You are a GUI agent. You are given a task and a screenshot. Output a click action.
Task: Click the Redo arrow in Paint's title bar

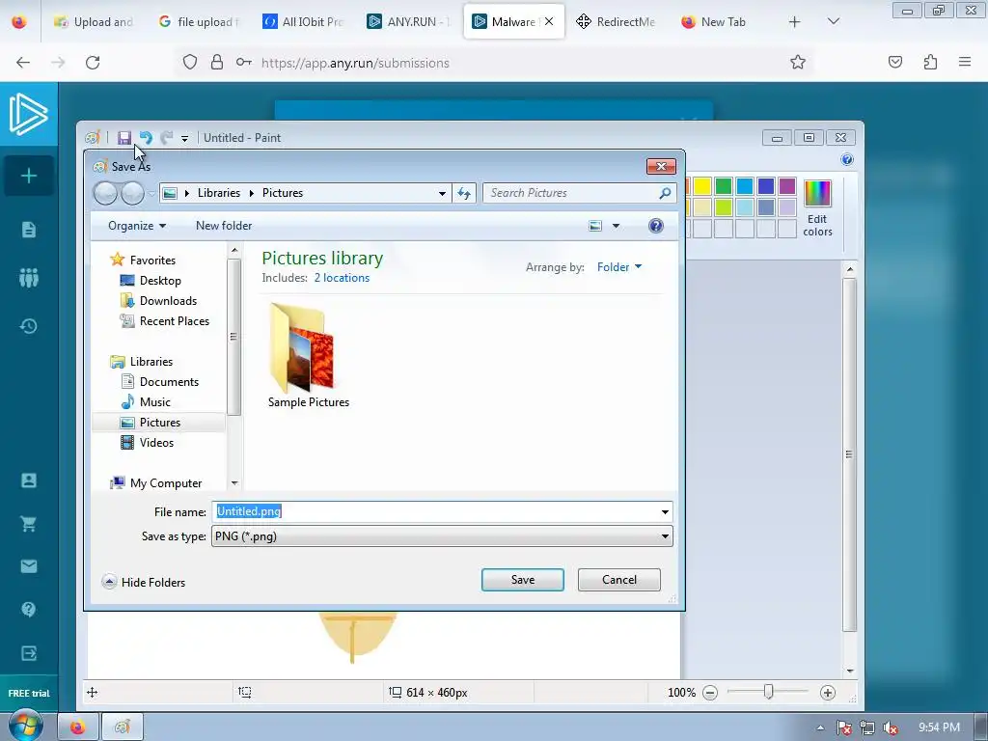pyautogui.click(x=166, y=137)
